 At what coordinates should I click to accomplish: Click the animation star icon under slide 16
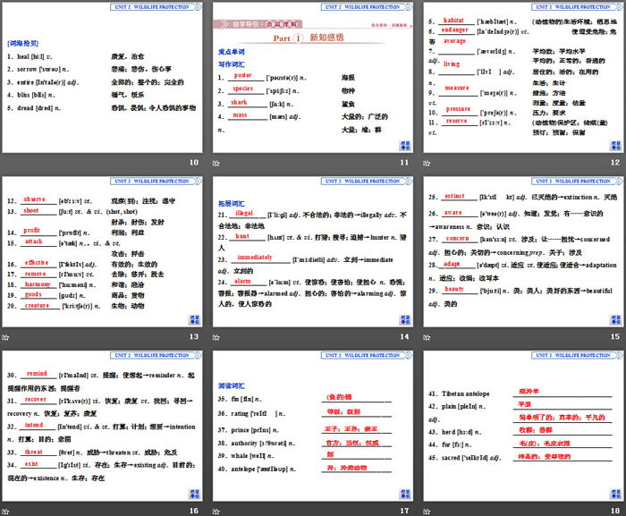click(x=5, y=512)
